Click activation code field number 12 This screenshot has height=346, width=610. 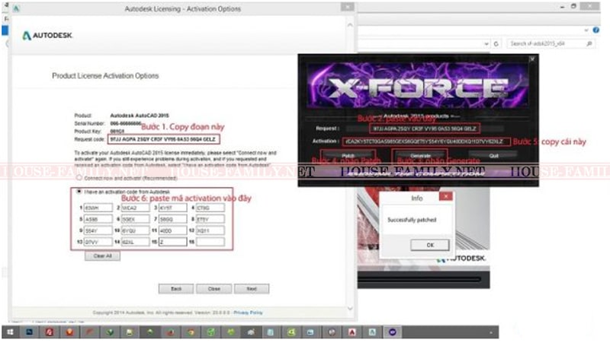(210, 230)
